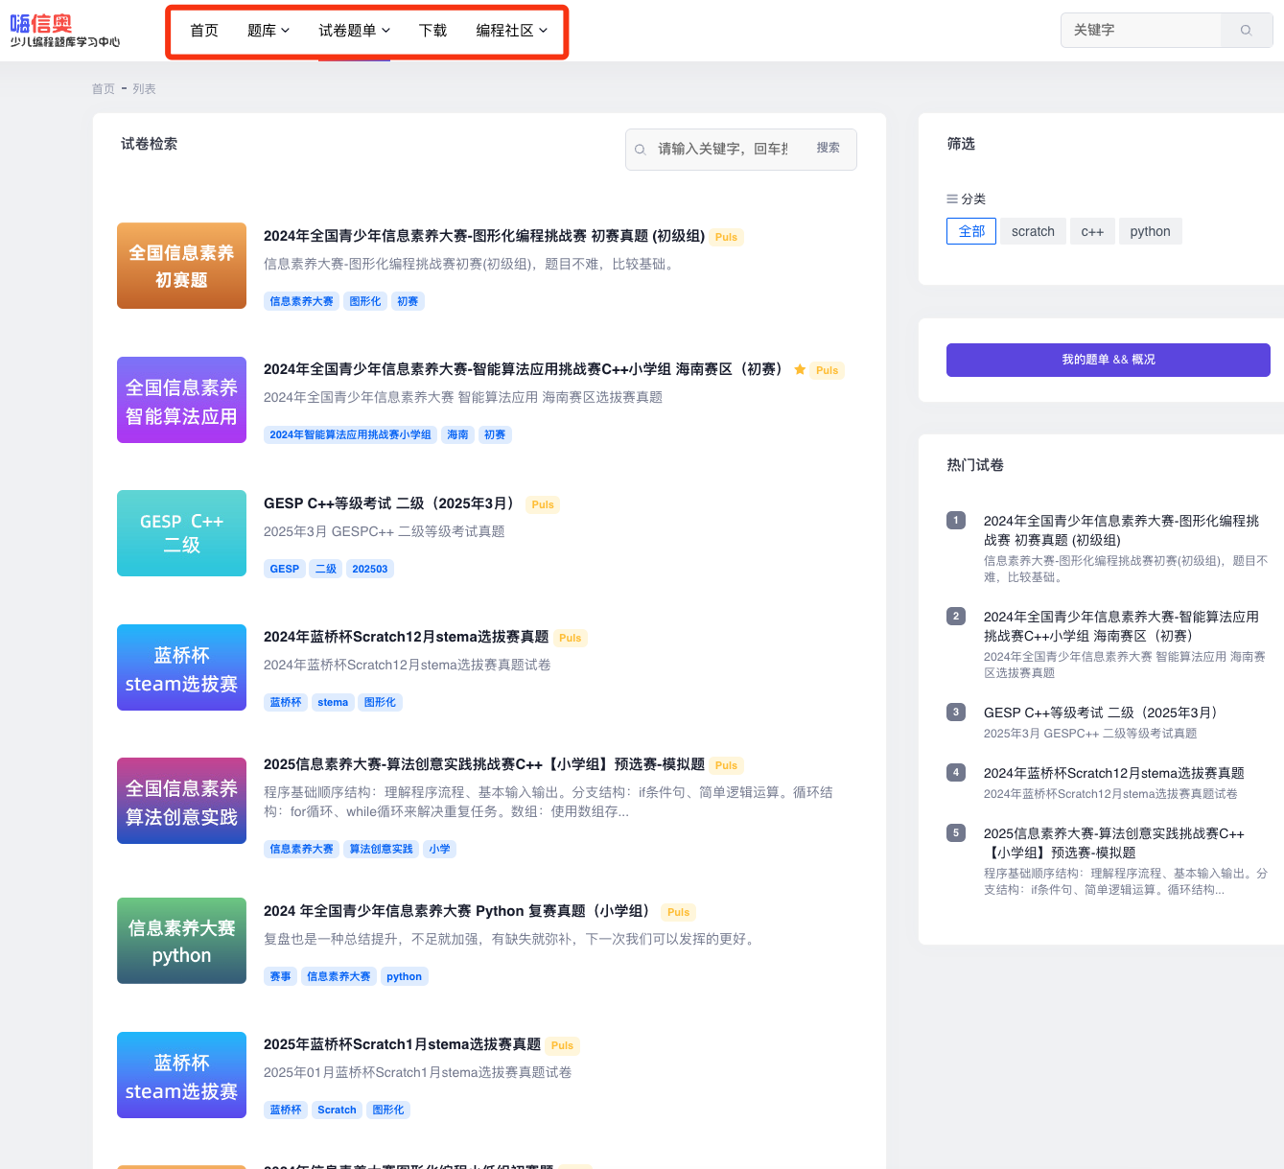The image size is (1284, 1169).
Task: Click rank badge 2 in 热门试卷
Action: (x=956, y=616)
